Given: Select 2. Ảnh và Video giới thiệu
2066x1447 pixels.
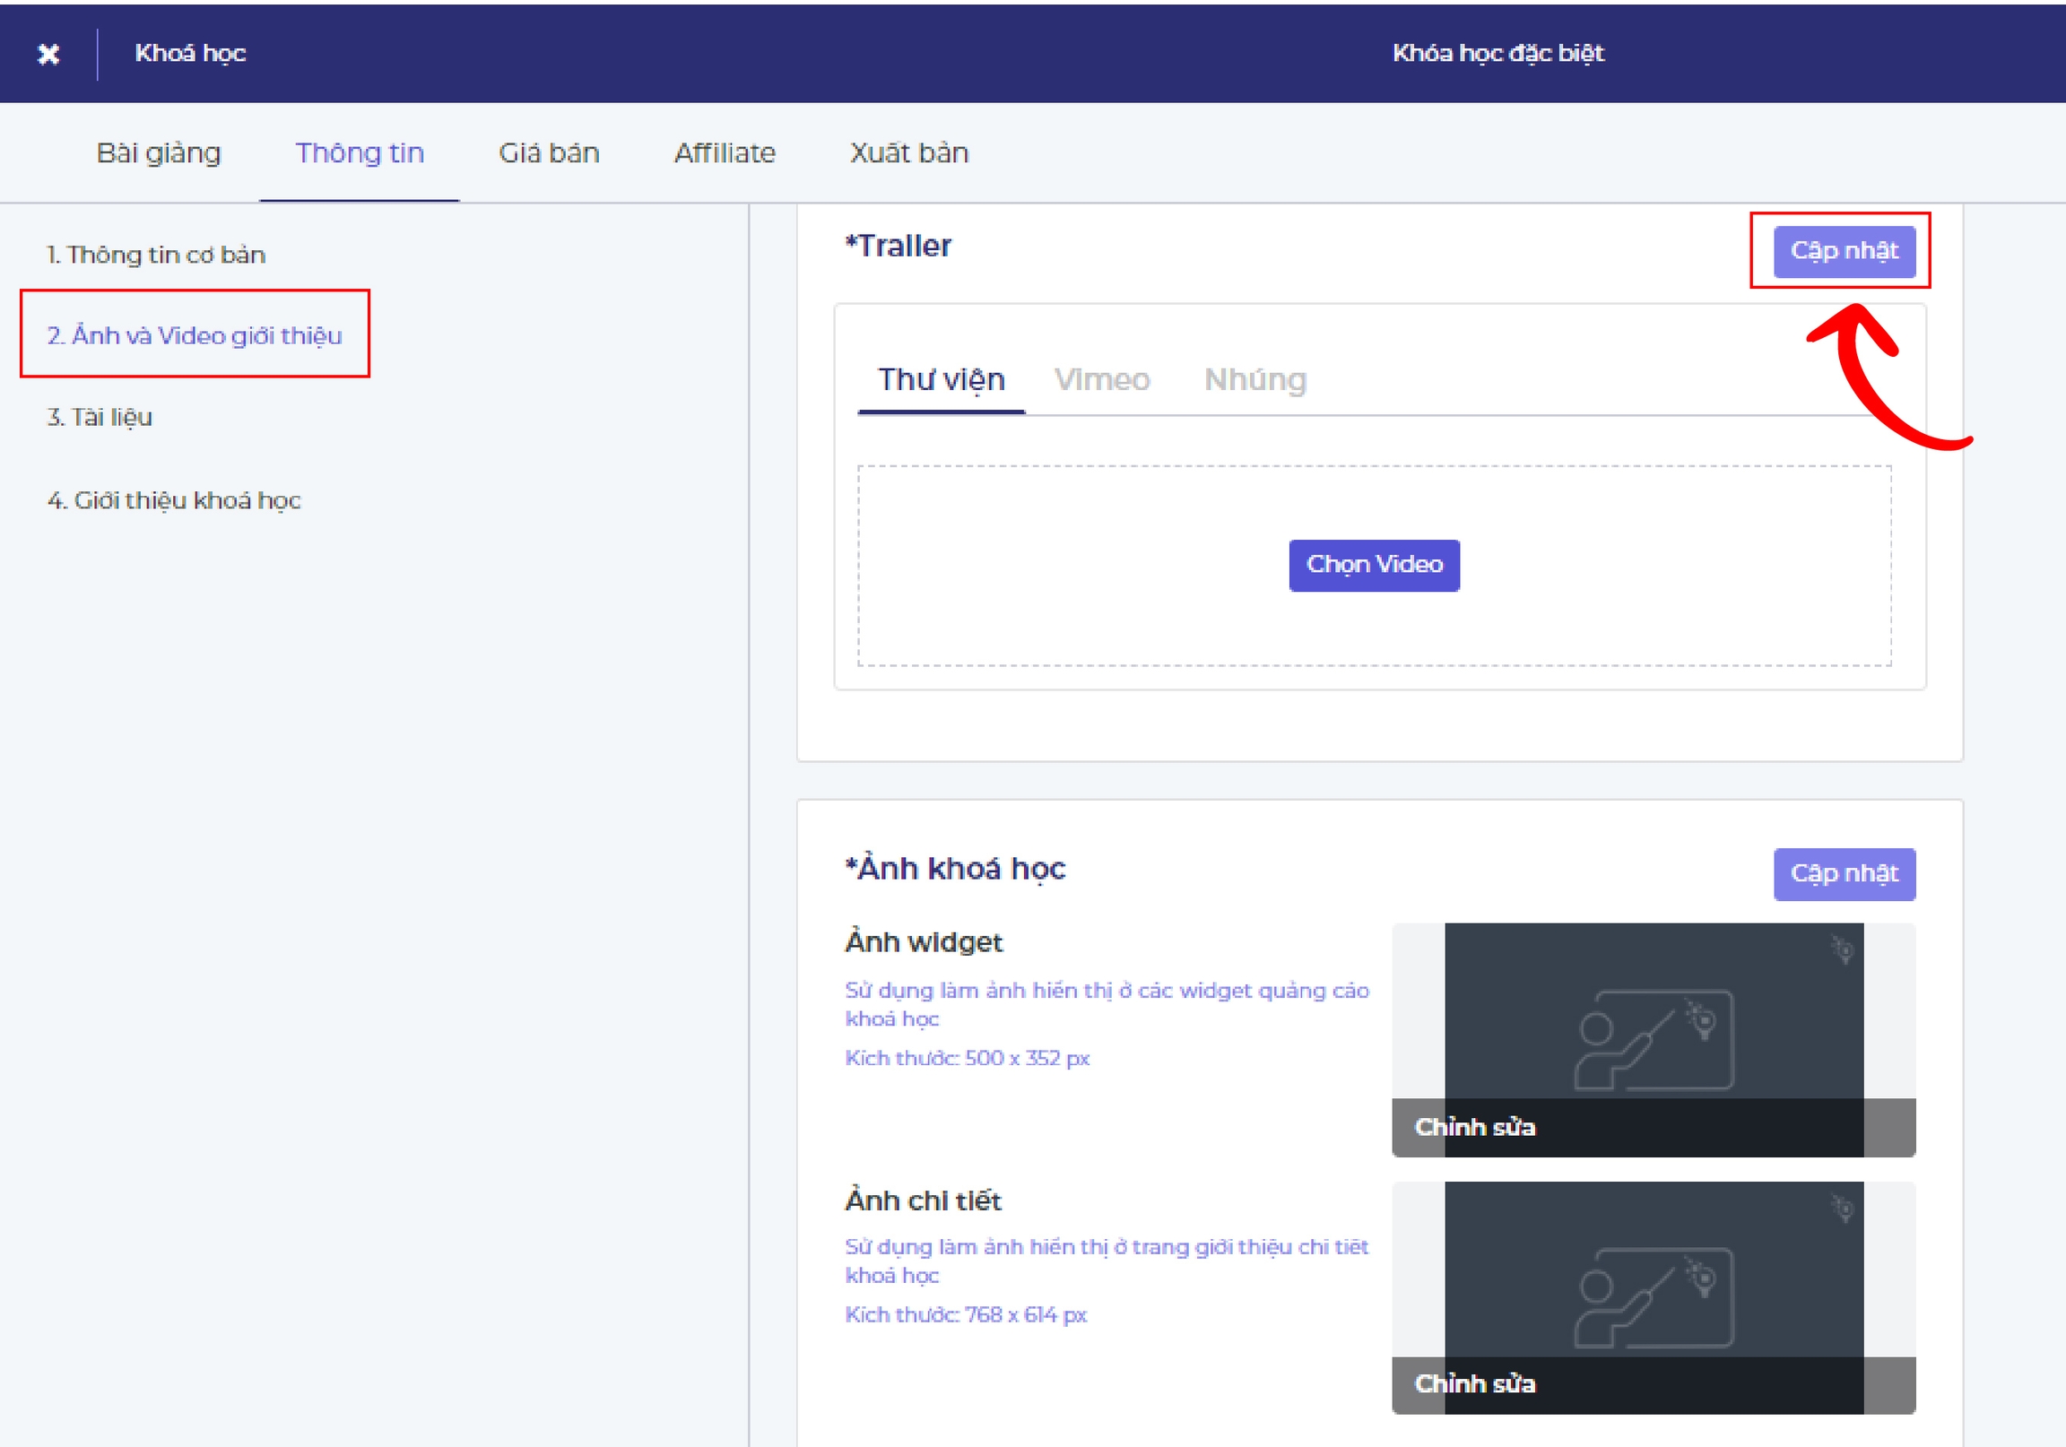Looking at the screenshot, I should [x=195, y=334].
